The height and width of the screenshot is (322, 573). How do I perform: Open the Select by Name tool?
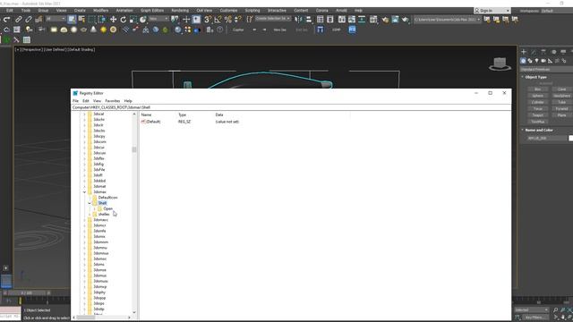click(x=81, y=20)
